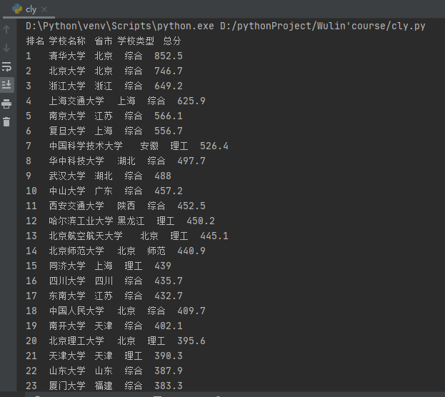Clear all console output with trash icon
Image resolution: width=445 pixels, height=397 pixels.
click(6, 121)
